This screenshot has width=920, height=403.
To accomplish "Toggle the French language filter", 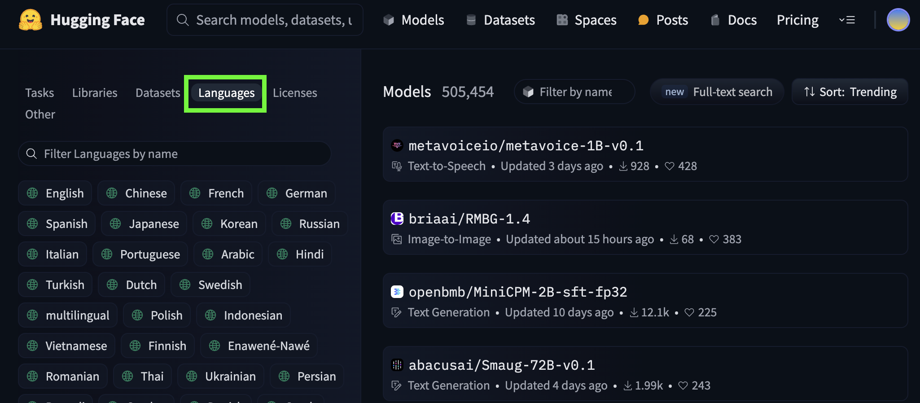I will pos(216,193).
